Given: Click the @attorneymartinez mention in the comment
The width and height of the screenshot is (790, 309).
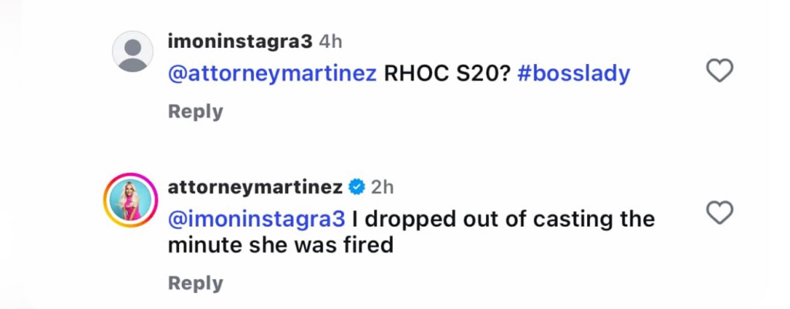Looking at the screenshot, I should 272,73.
